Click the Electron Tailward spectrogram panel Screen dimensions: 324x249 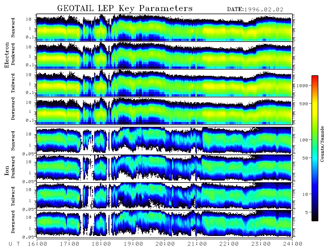click(165, 83)
